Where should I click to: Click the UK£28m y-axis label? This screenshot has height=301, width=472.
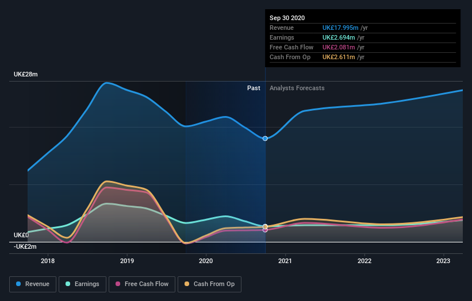click(26, 74)
